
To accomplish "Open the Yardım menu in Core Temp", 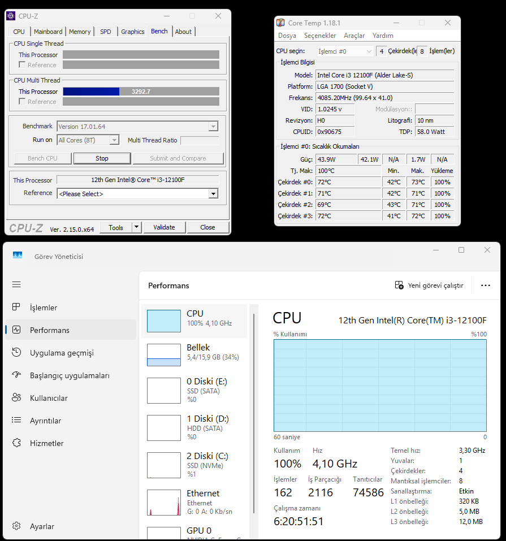I will (383, 36).
